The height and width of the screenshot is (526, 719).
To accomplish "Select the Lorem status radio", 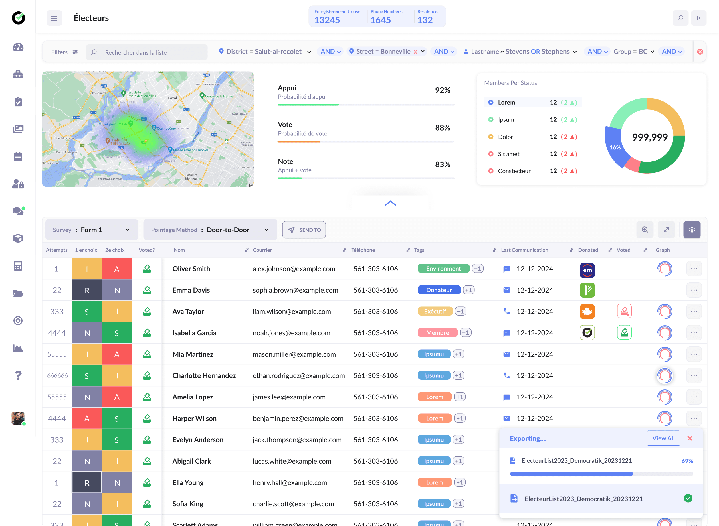I will 491,103.
